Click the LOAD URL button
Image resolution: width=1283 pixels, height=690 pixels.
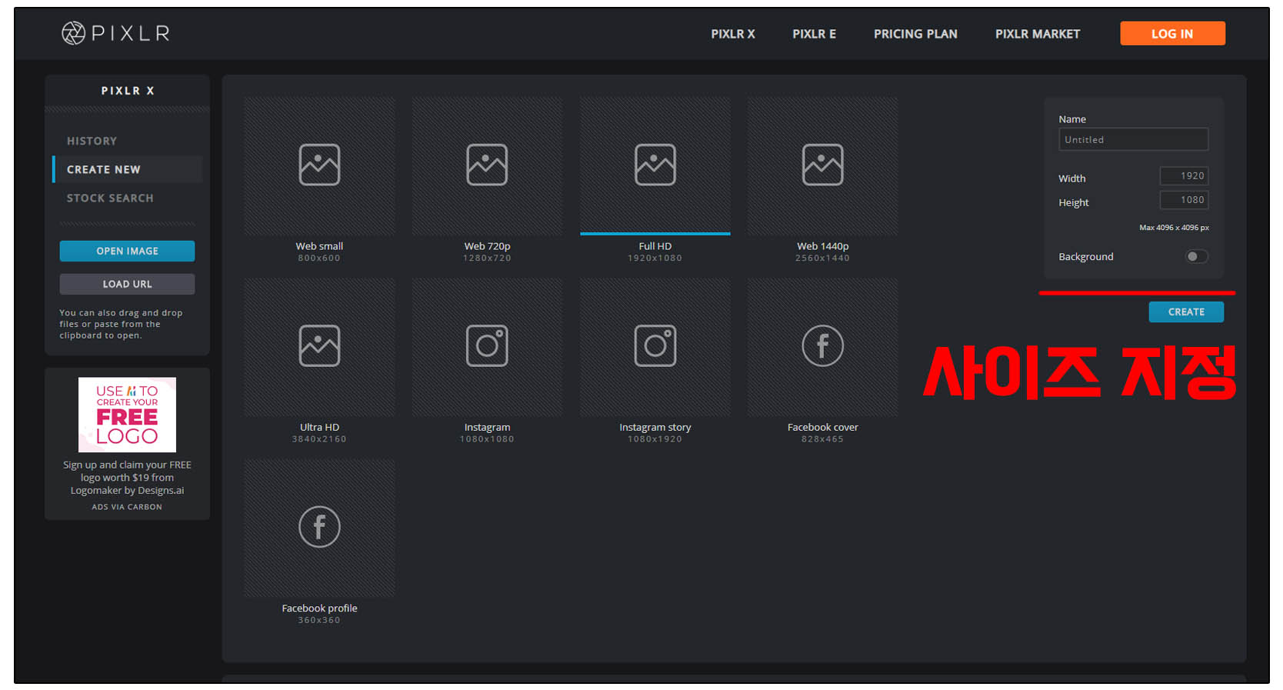127,284
